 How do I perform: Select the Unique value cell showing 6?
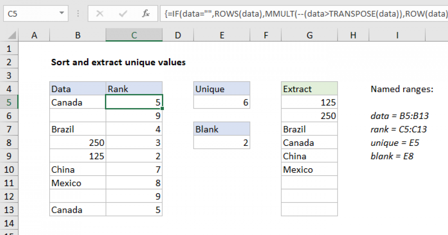[x=222, y=103]
